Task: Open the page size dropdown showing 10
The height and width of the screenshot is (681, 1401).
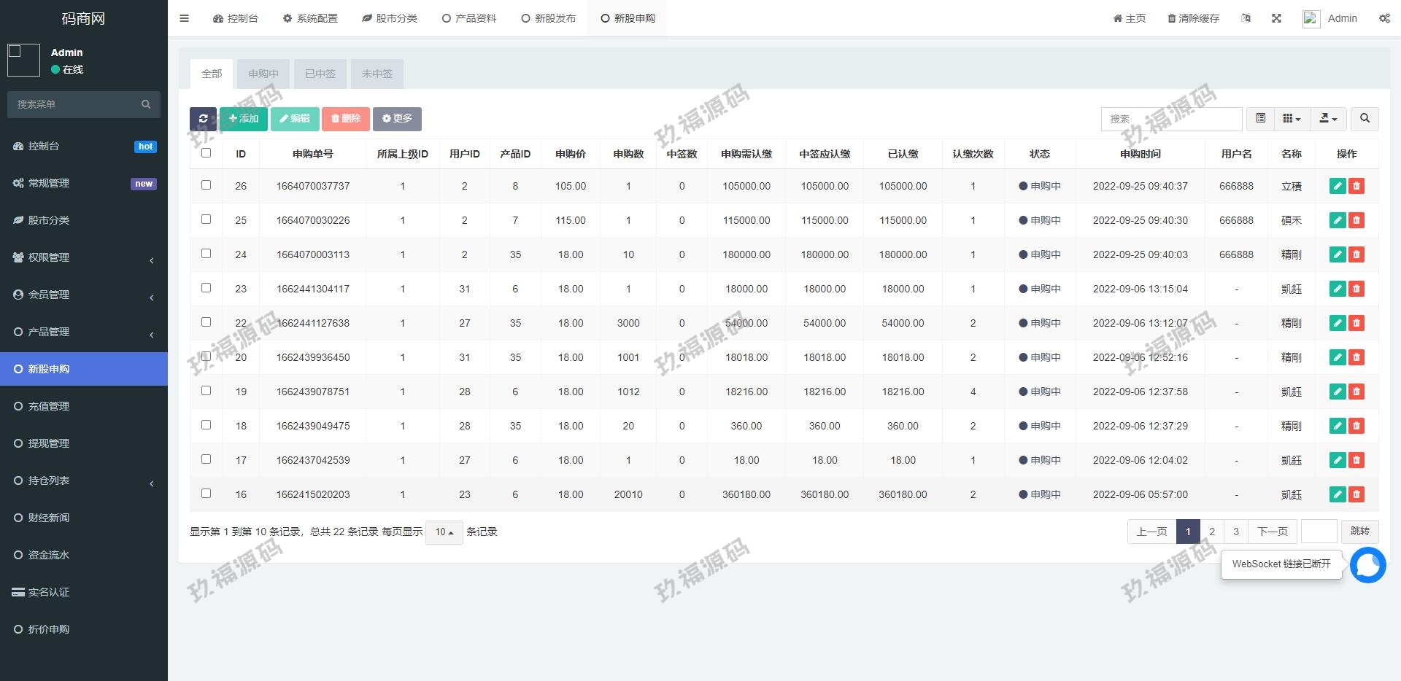Action: 444,532
